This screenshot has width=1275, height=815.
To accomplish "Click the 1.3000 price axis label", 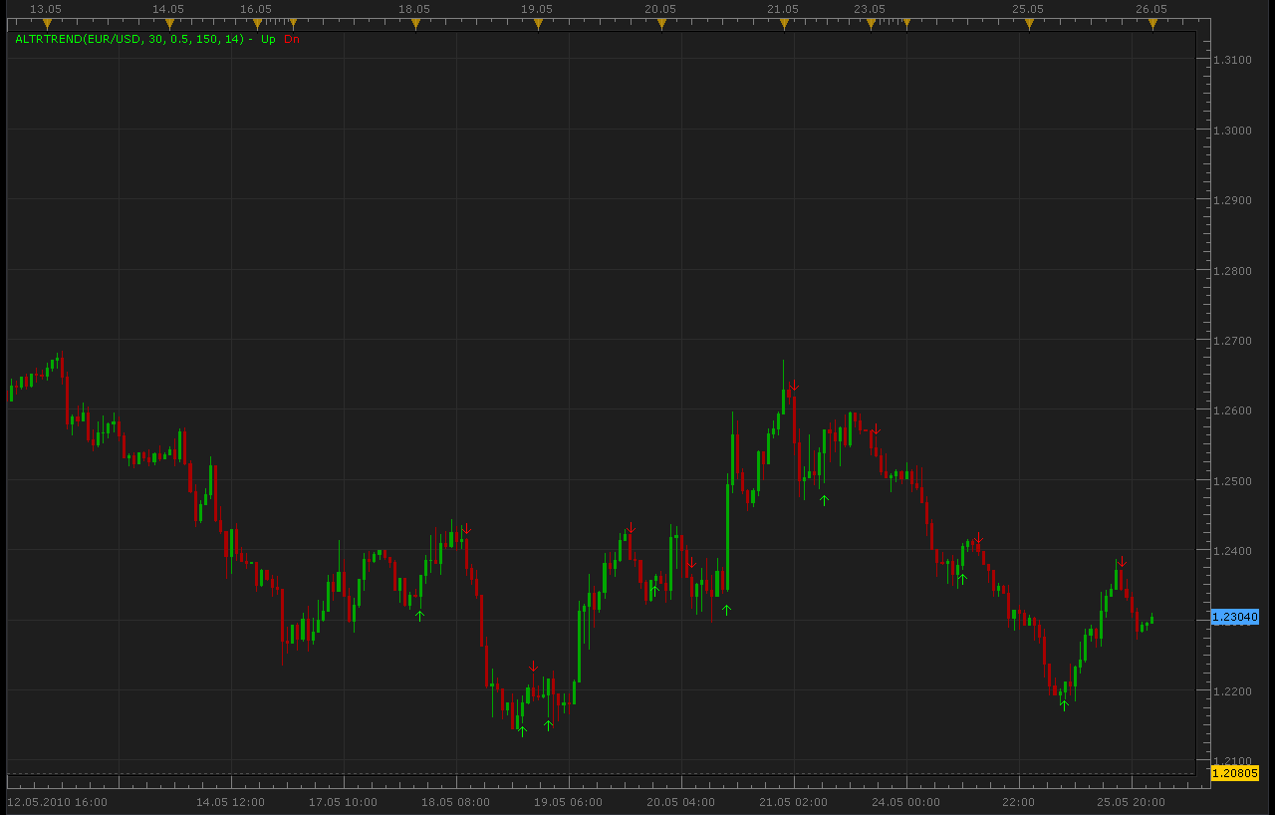I will [x=1232, y=131].
